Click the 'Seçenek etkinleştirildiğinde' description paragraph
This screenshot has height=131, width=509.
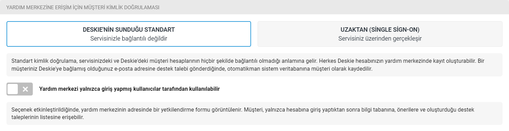(254, 113)
